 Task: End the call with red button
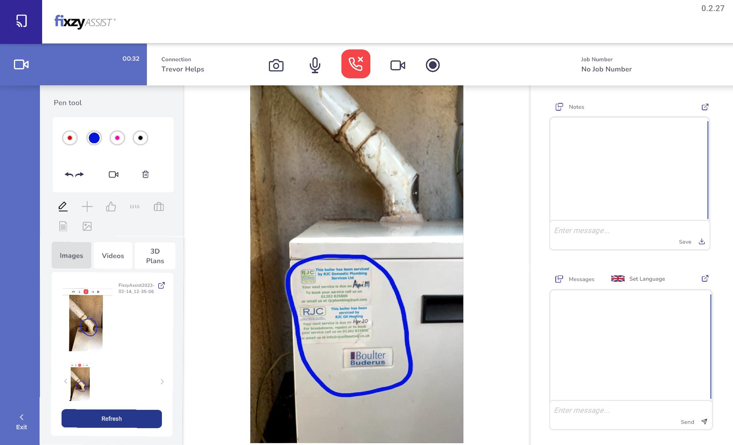356,64
